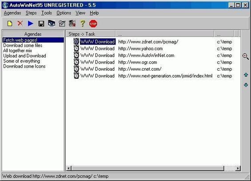Click 'Steps -> Task' column header
The image size is (251, 181).
(91, 34)
